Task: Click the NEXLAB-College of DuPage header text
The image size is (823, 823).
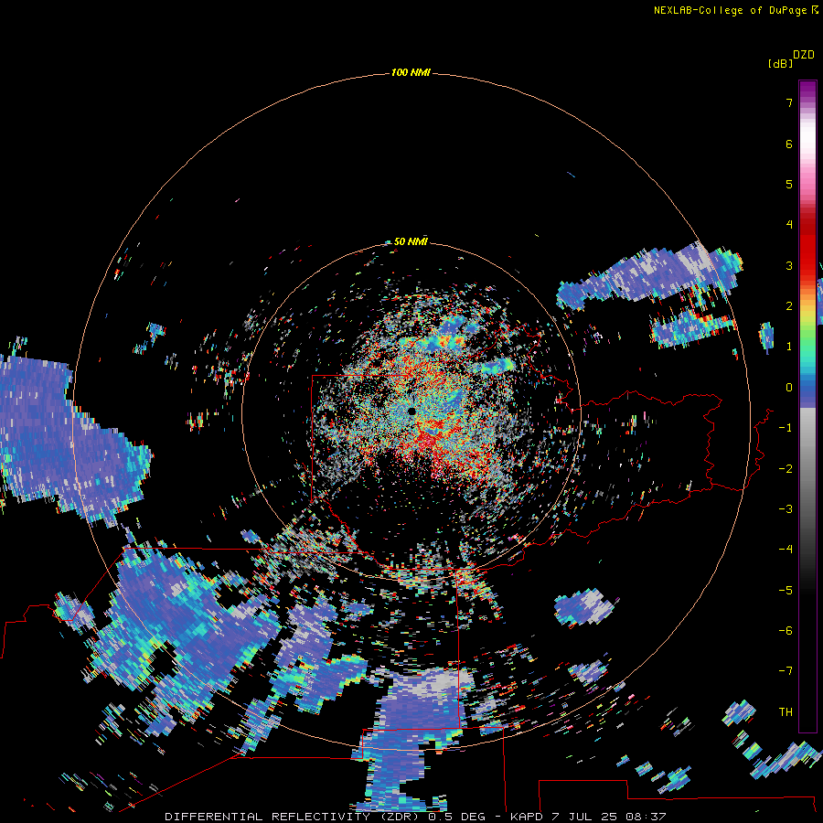Action: tap(735, 10)
